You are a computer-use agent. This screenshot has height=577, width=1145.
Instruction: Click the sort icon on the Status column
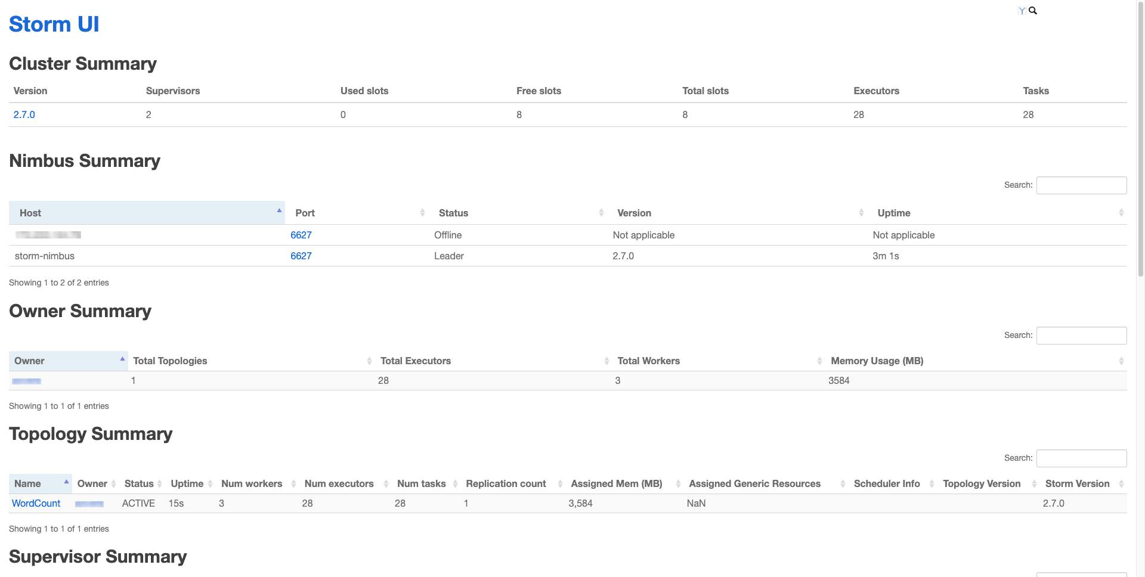(601, 212)
